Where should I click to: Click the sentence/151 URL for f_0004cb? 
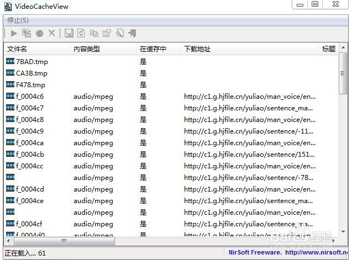click(249, 155)
